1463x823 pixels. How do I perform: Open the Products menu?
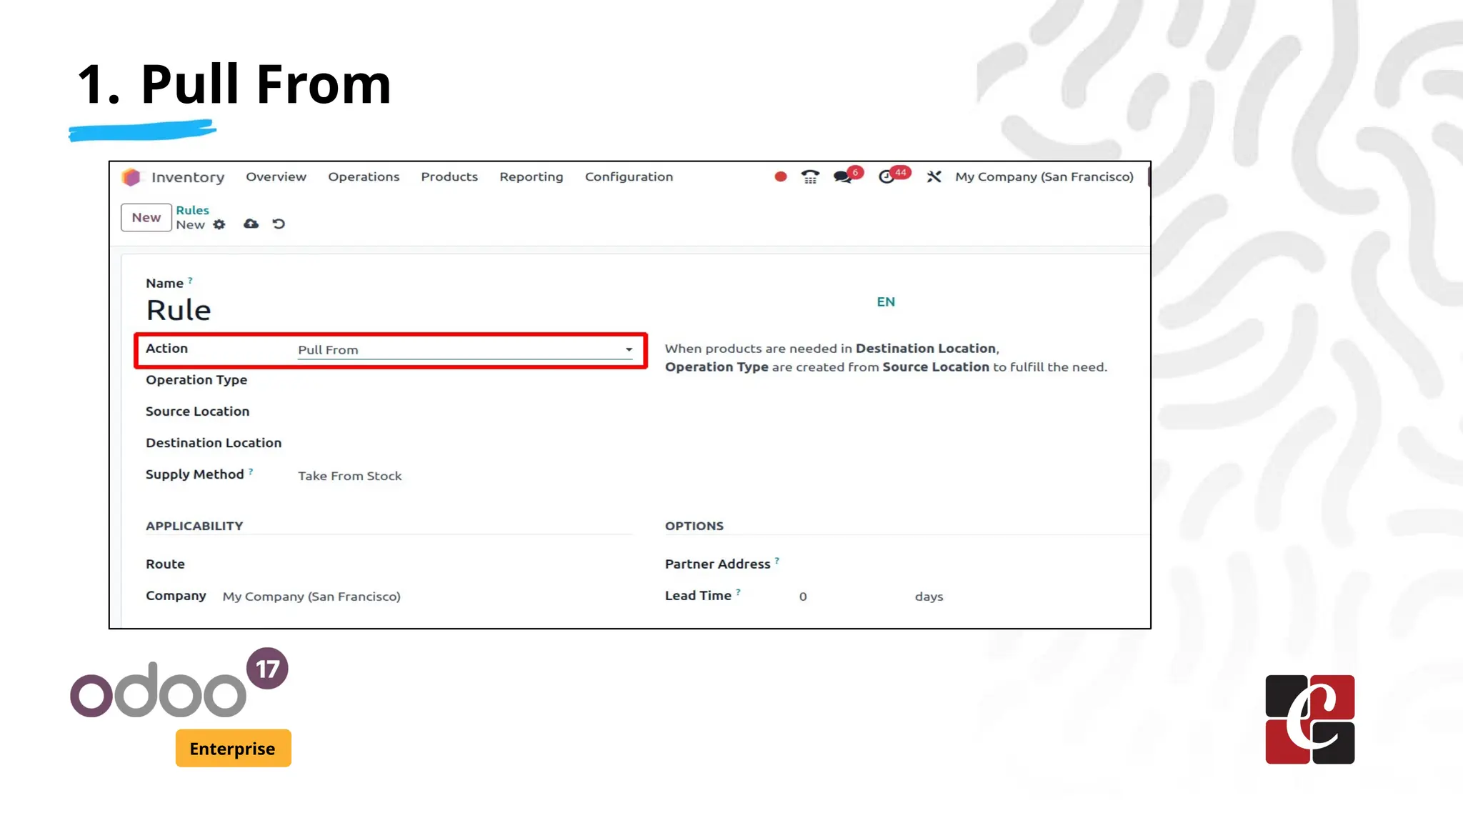[449, 176]
